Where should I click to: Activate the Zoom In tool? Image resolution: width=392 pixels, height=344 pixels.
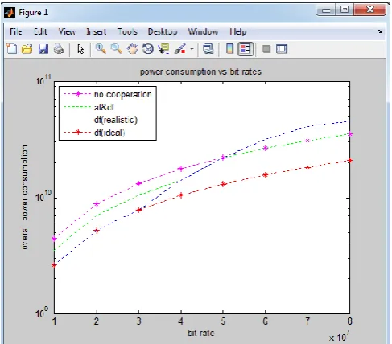101,49
